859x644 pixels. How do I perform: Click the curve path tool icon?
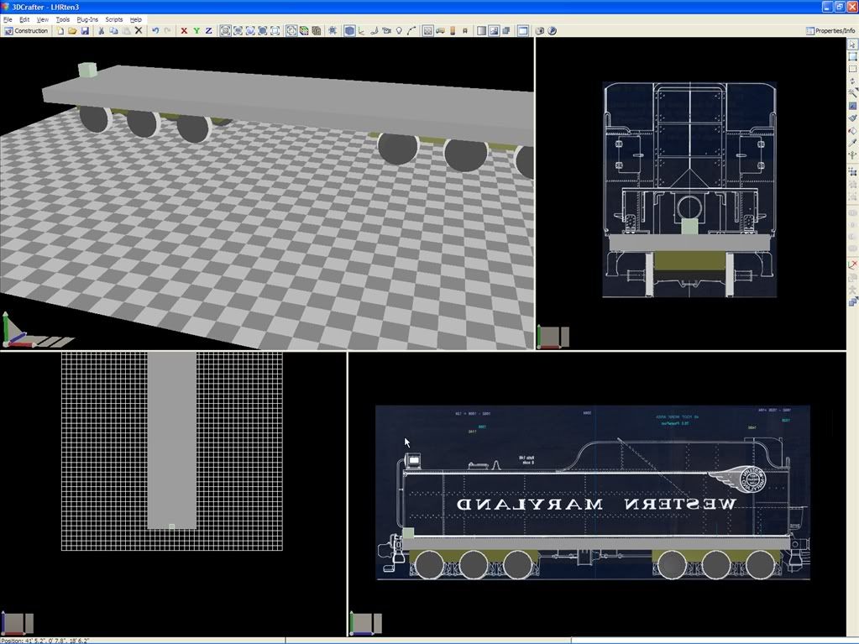click(411, 31)
